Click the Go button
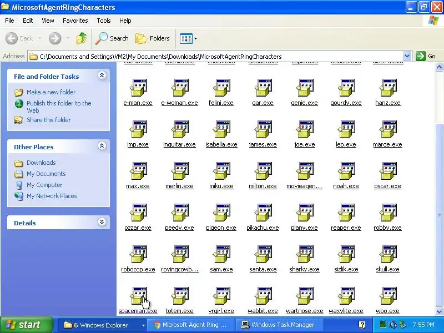This screenshot has height=333, width=444. coord(426,56)
